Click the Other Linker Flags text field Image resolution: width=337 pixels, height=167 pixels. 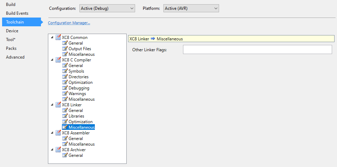[257, 50]
